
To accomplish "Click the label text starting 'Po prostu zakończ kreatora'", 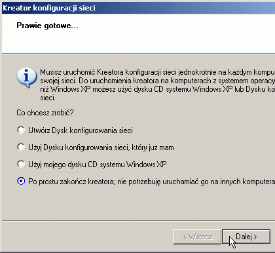I will click(152, 182).
